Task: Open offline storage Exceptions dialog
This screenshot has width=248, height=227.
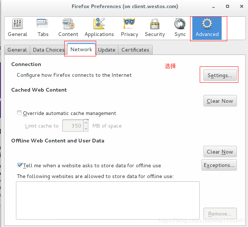Action: click(x=219, y=165)
